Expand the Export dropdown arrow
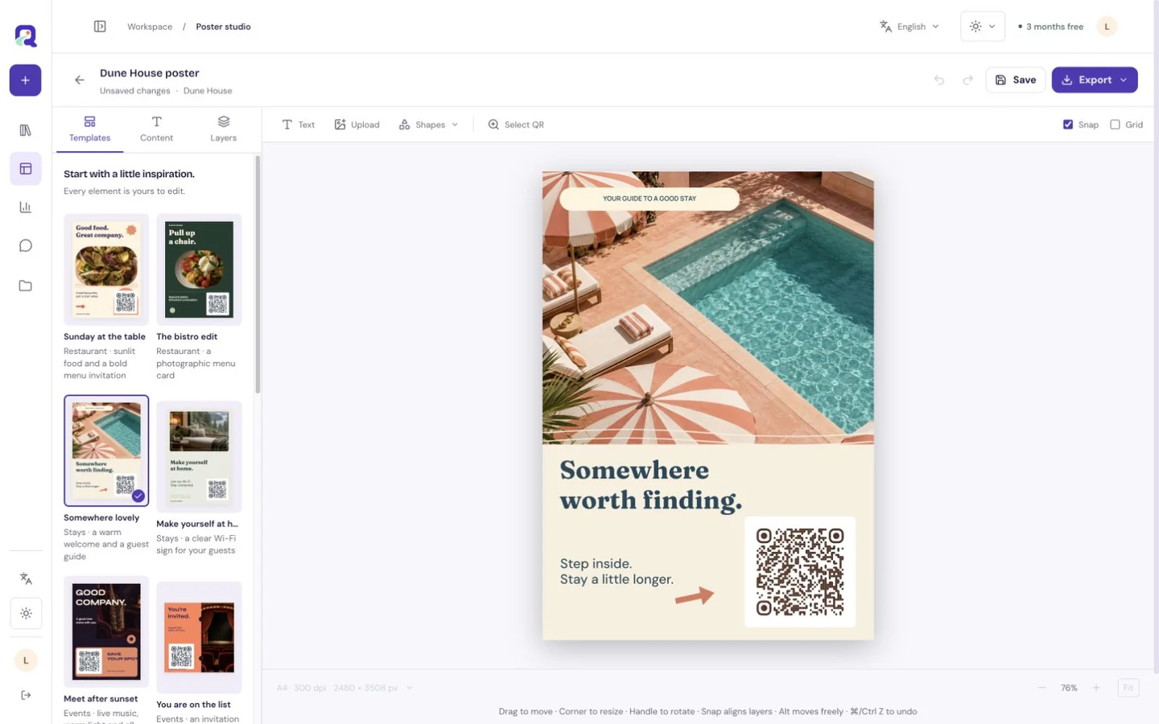This screenshot has width=1159, height=724. pos(1124,80)
